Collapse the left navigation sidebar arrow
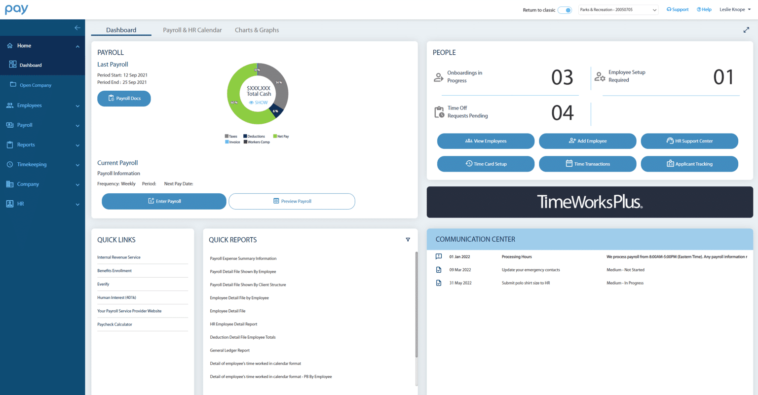 point(77,28)
